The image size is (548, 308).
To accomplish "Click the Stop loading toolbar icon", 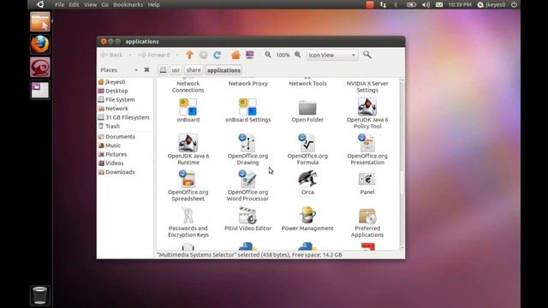I will [204, 55].
